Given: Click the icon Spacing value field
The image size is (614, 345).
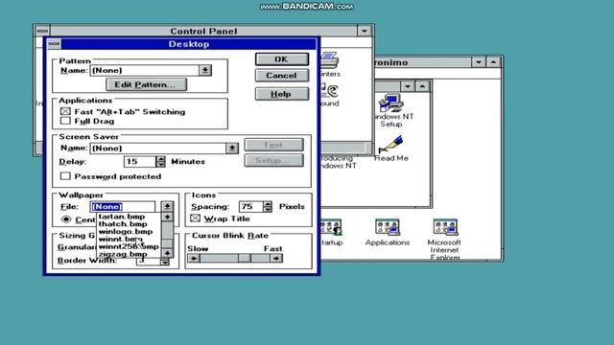Looking at the screenshot, I should [x=250, y=207].
